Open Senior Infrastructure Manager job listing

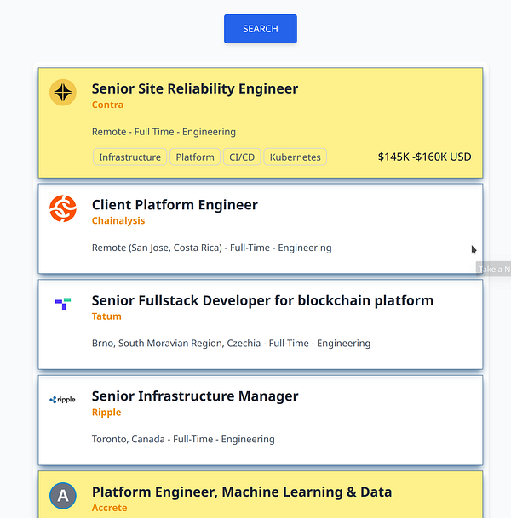coord(195,396)
